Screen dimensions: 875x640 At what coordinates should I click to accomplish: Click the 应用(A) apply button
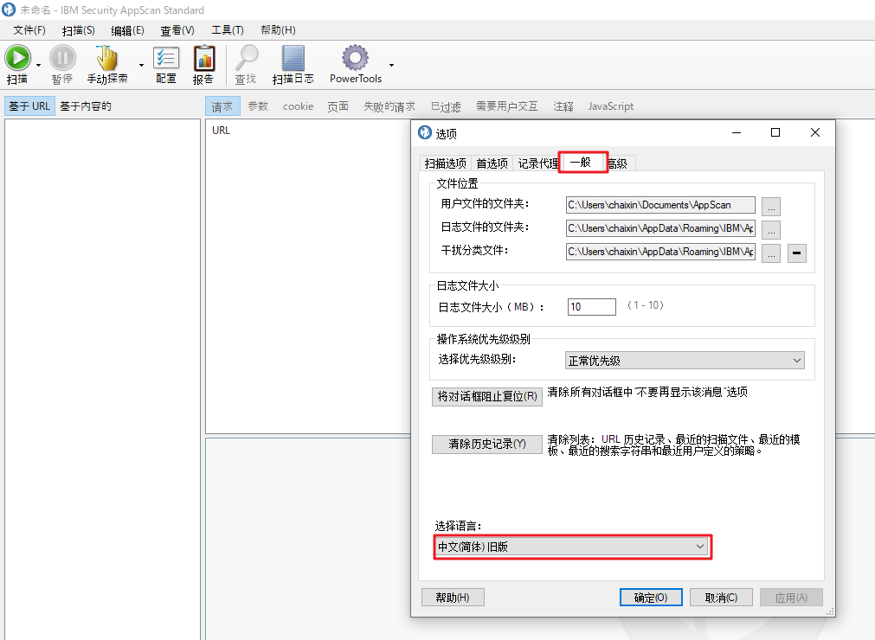pyautogui.click(x=791, y=598)
